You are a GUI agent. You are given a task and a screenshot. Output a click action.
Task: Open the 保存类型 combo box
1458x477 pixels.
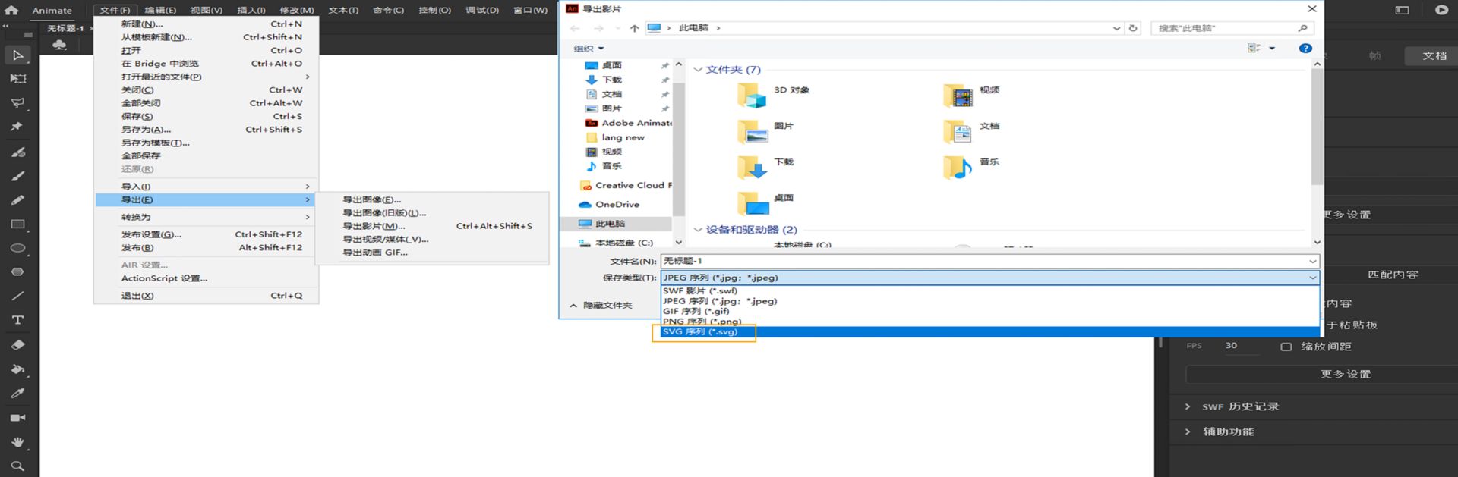[989, 278]
